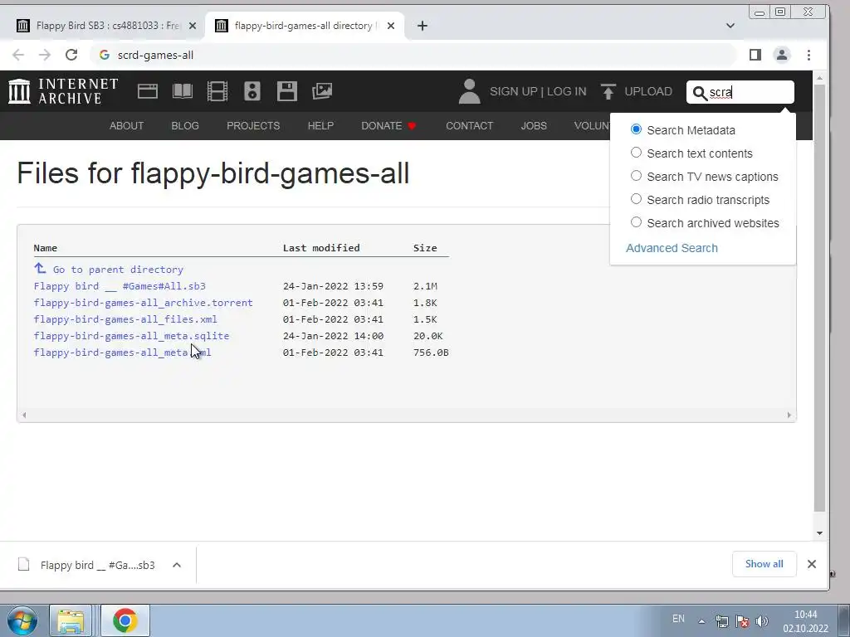Select Search text contents option
The height and width of the screenshot is (637, 850).
(636, 153)
